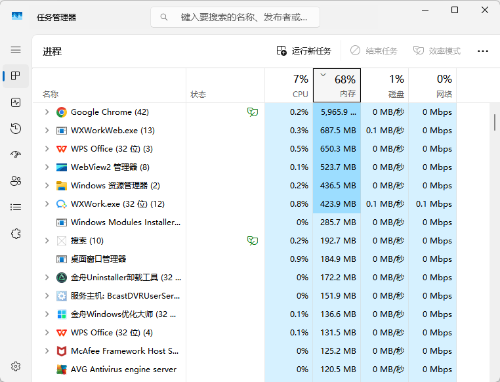
Task: Click the WebView2 管理器 process icon
Action: [x=62, y=167]
